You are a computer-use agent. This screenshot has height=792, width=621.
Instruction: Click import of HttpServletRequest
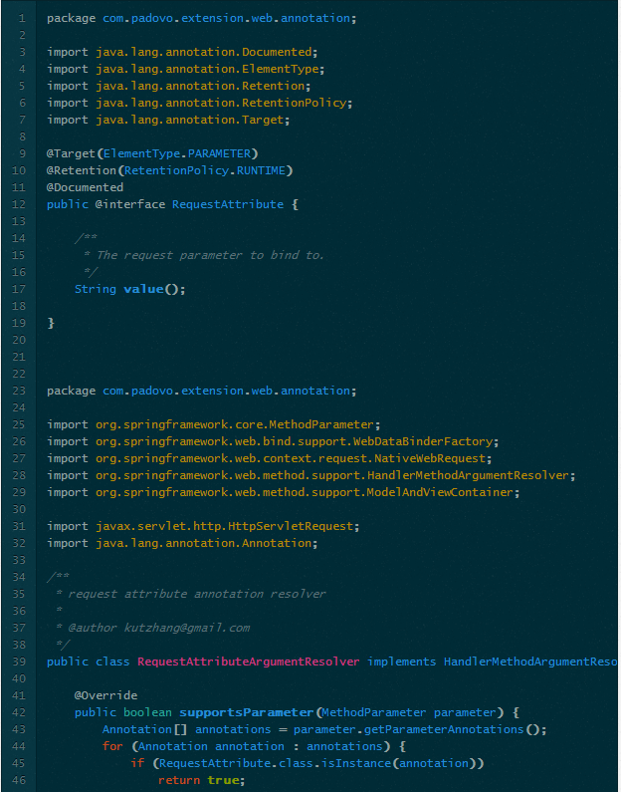coord(203,526)
